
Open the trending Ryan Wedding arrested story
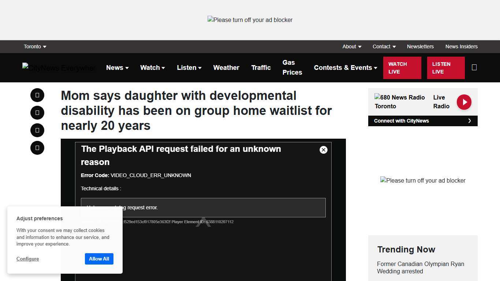(x=420, y=267)
